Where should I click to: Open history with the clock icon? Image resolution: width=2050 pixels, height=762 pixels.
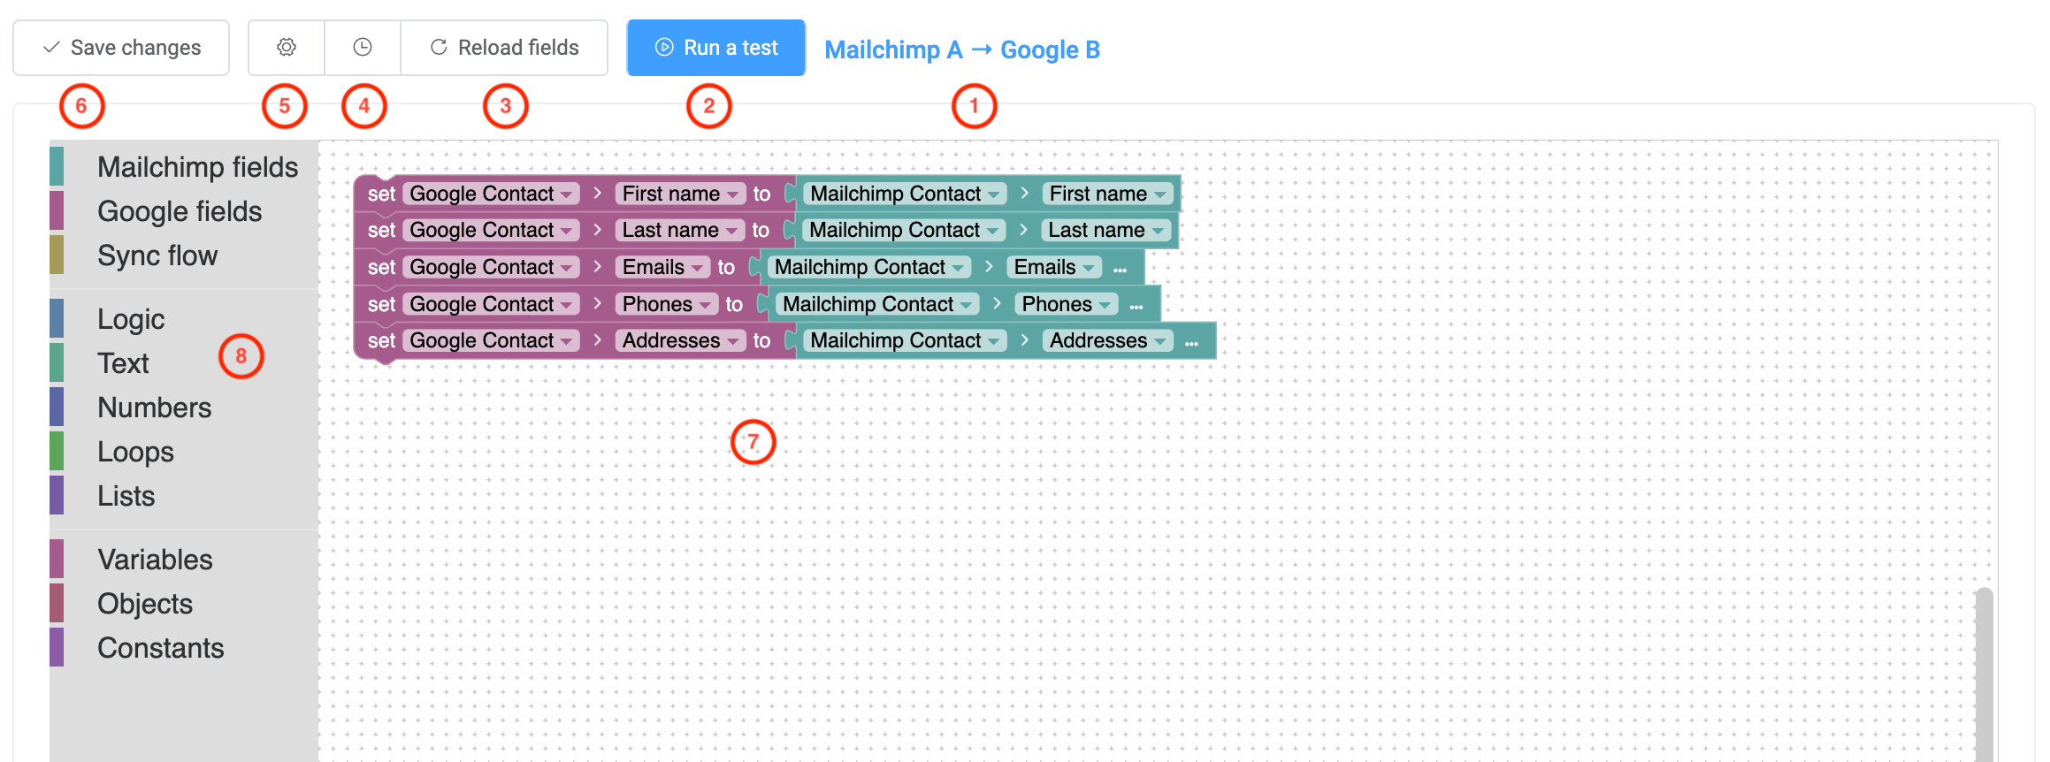(x=363, y=48)
